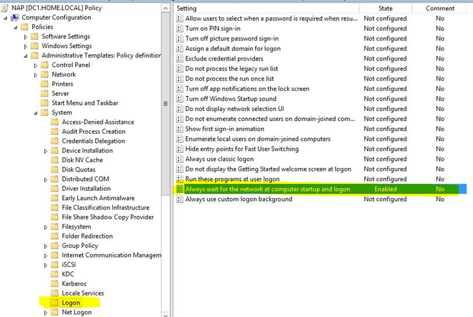The image size is (473, 317).
Task: Select 'Turn off app notifications on the lock screen'
Action: pyautogui.click(x=247, y=89)
